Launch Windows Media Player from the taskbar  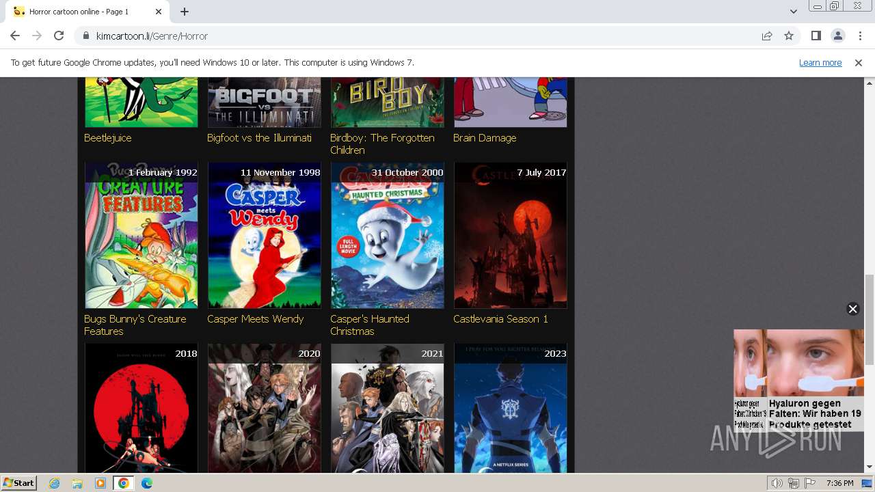100,483
